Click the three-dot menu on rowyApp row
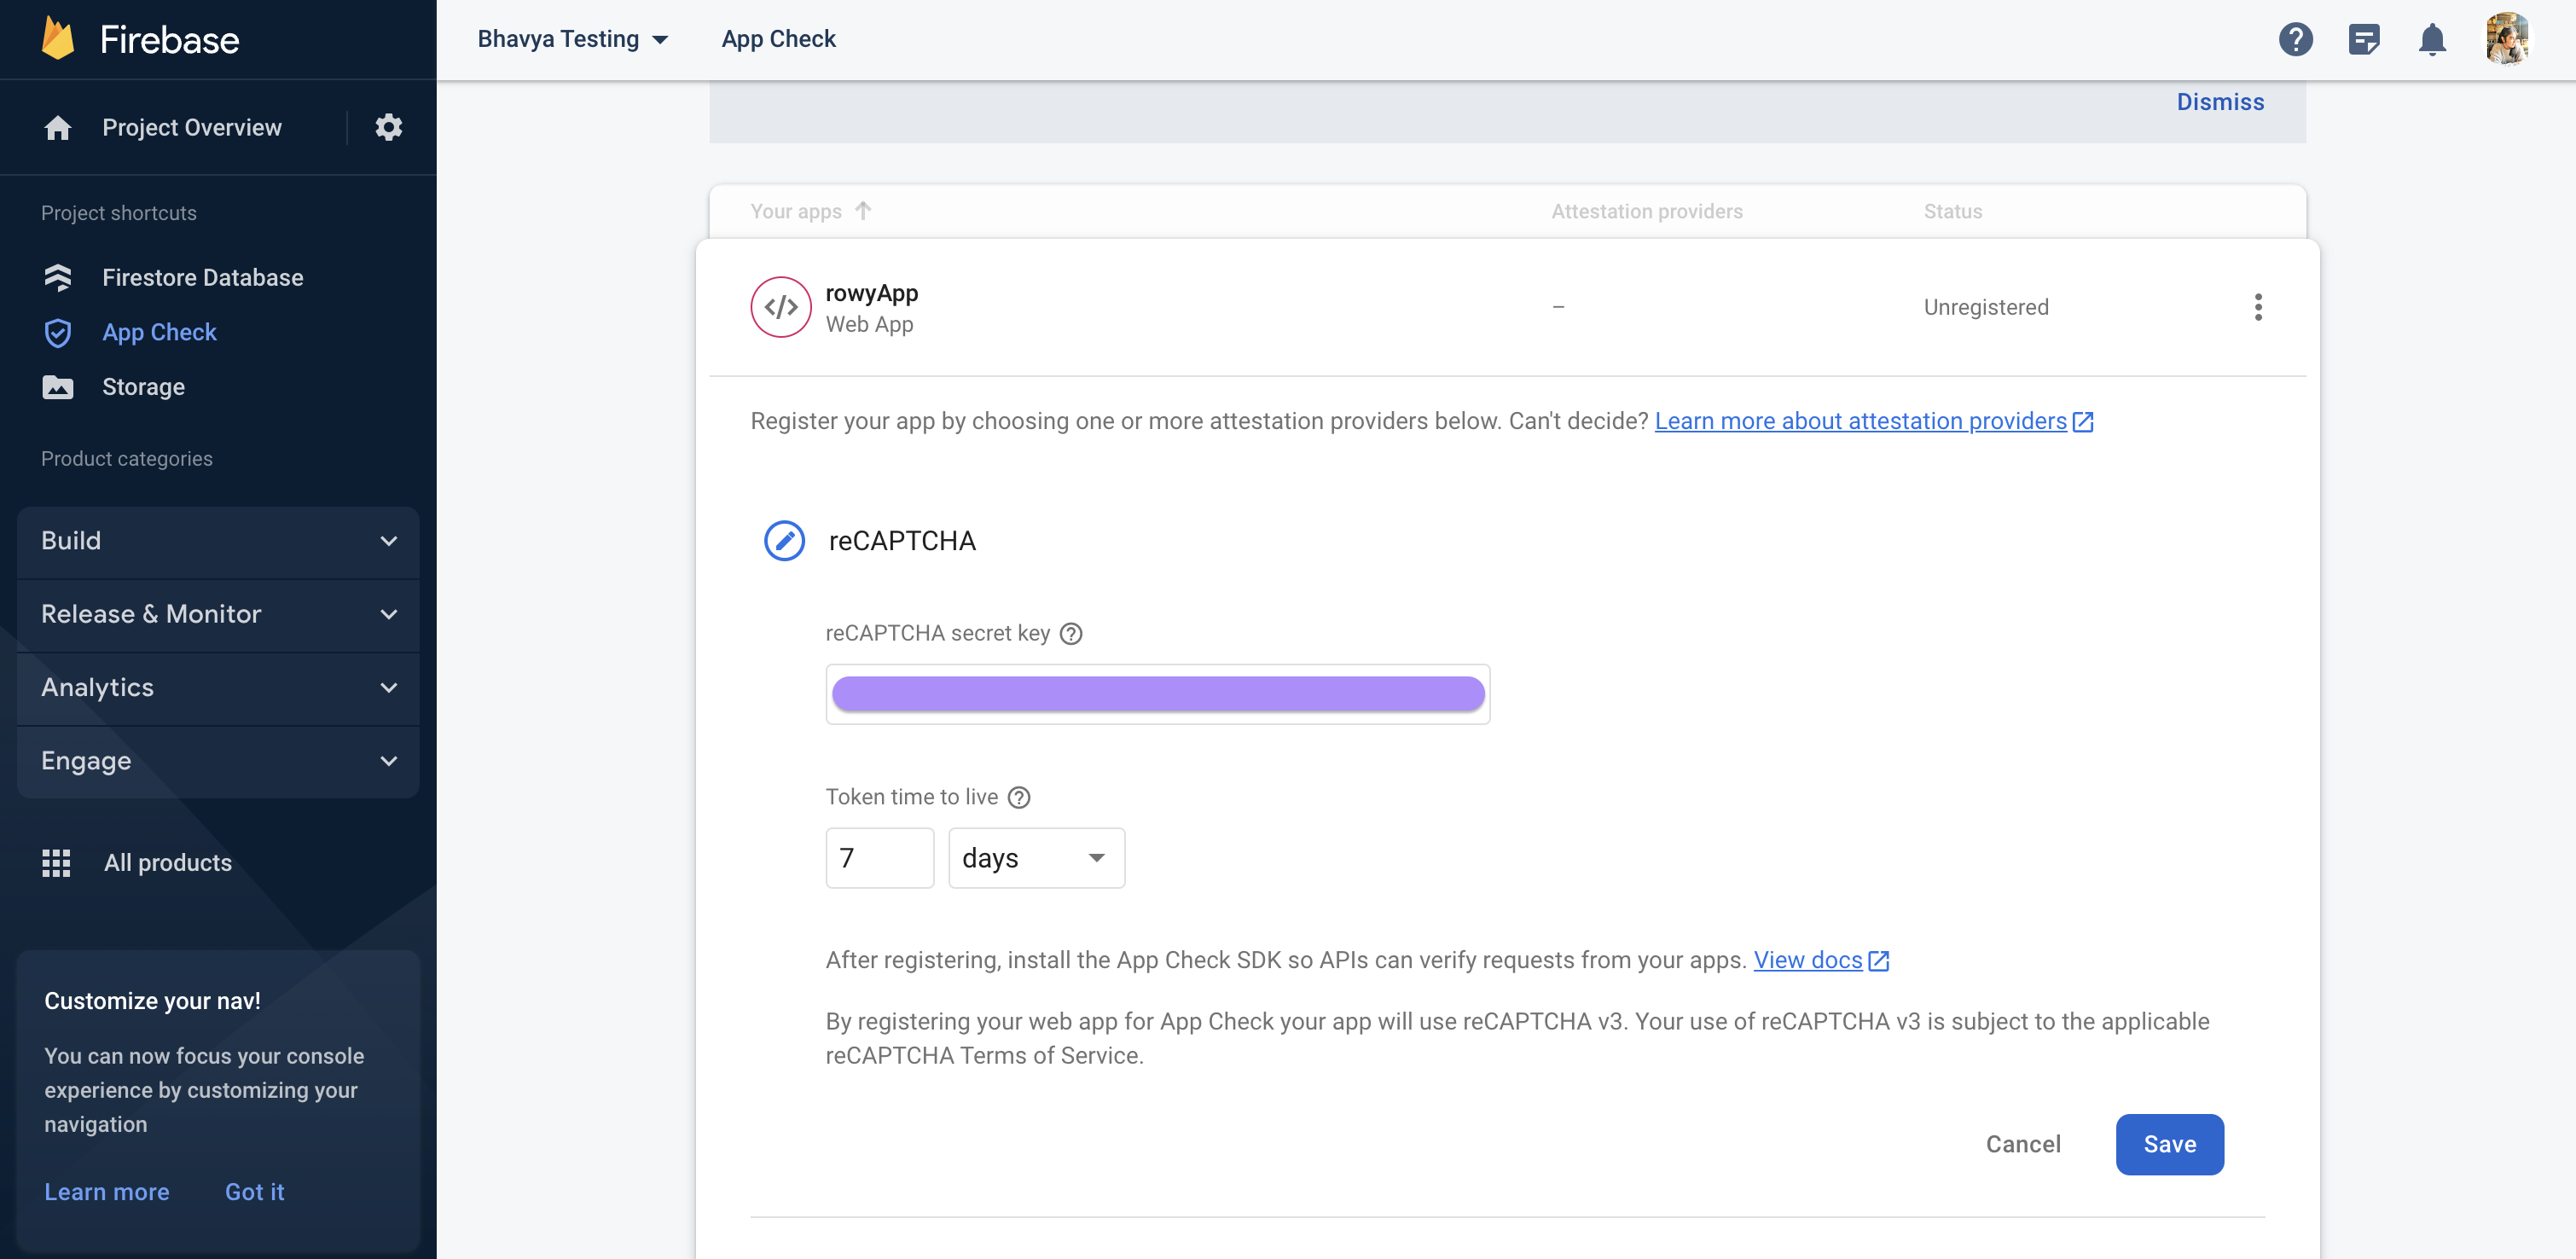 coord(2257,307)
